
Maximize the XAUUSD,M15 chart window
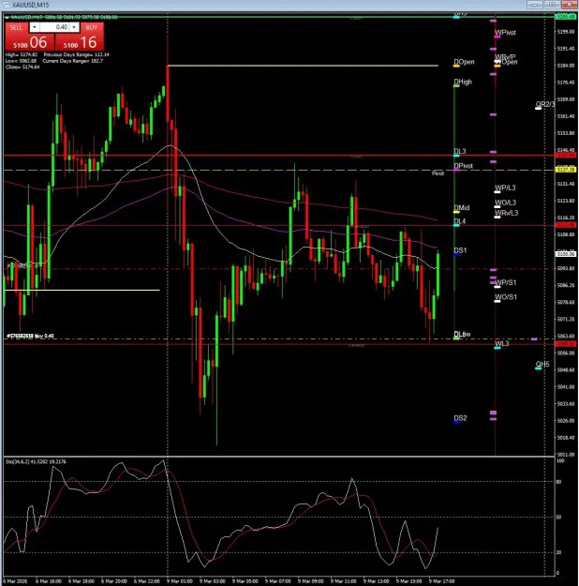click(551, 5)
